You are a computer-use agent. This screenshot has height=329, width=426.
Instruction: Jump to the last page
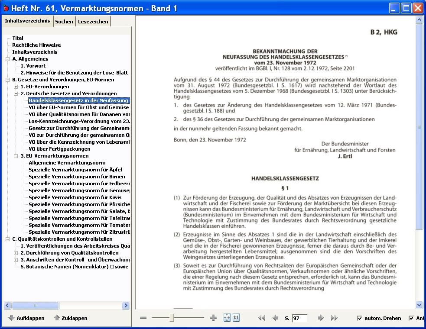tap(334, 318)
